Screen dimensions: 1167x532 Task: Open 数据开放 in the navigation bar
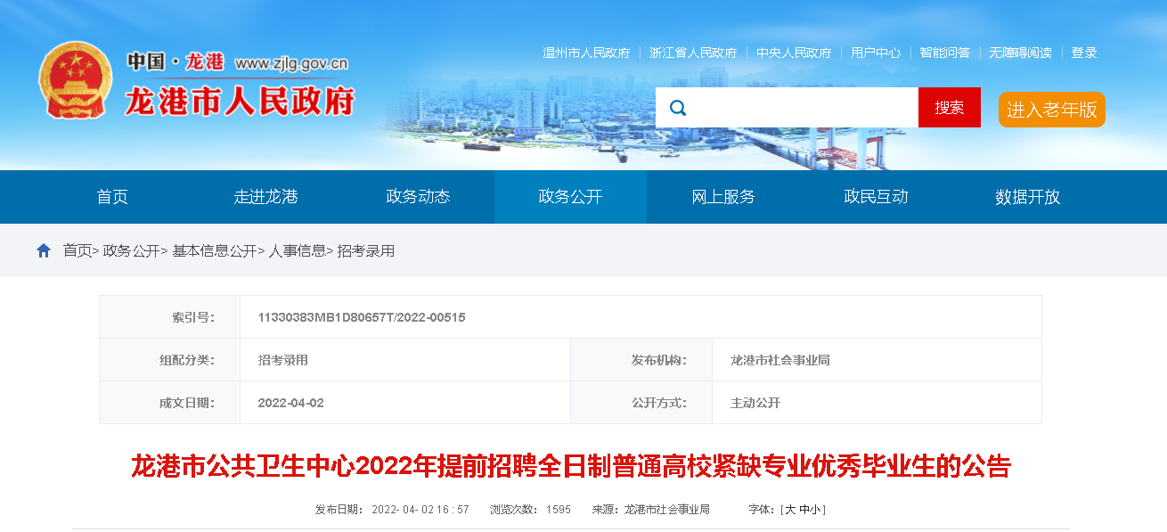[1028, 197]
